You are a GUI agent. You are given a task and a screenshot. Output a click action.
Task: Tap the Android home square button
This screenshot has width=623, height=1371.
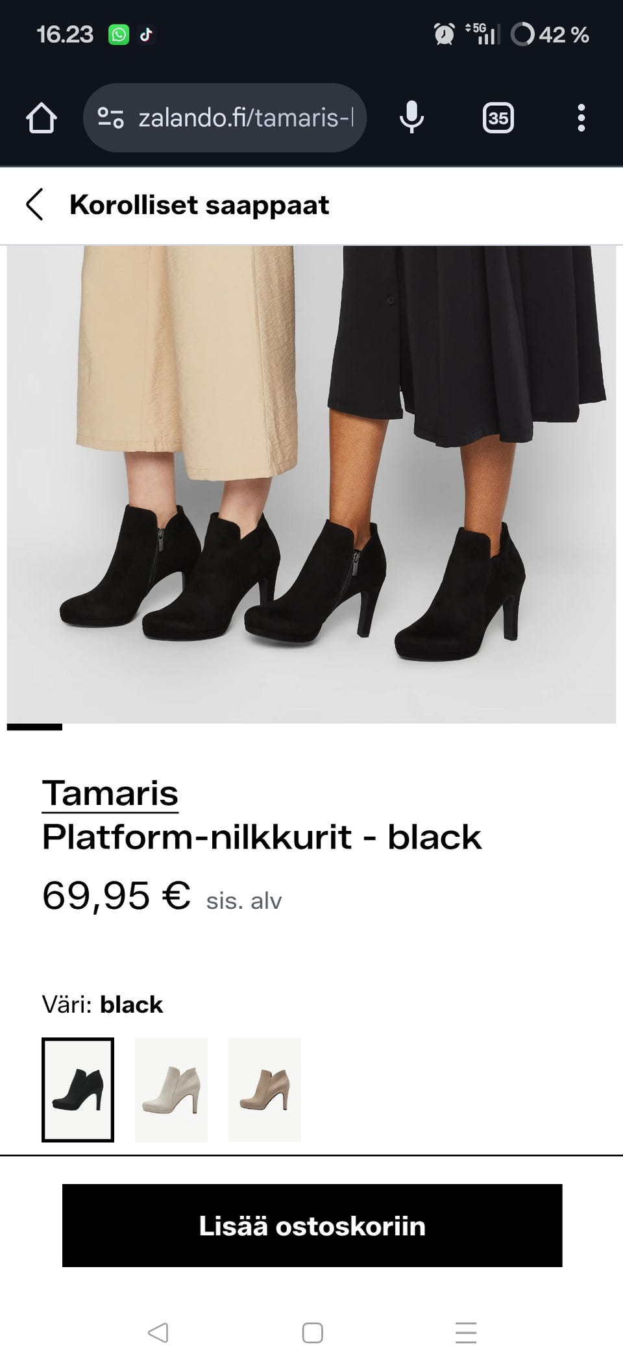point(312,1332)
